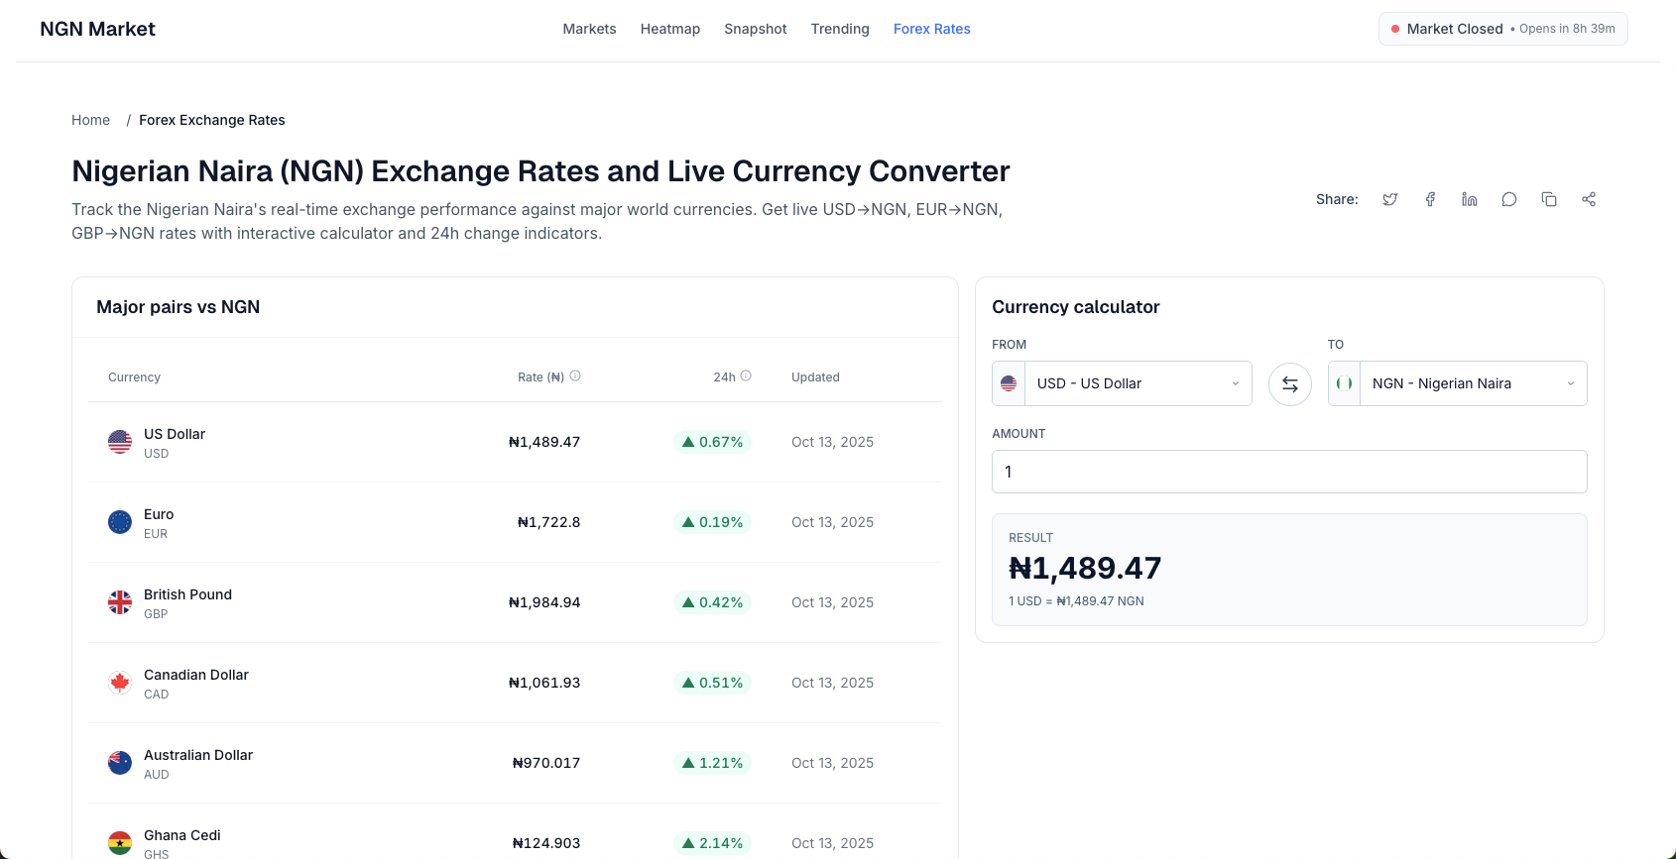
Task: Go to the Heatmap page
Action: point(670,29)
